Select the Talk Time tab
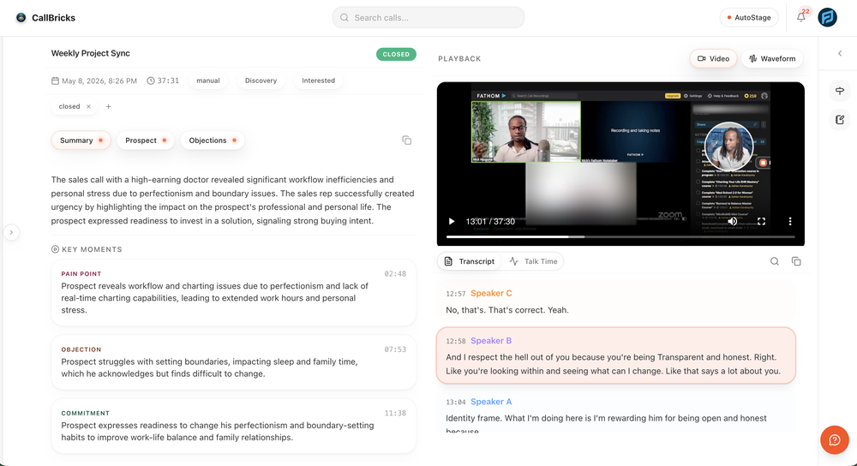This screenshot has height=466, width=857. [533, 261]
